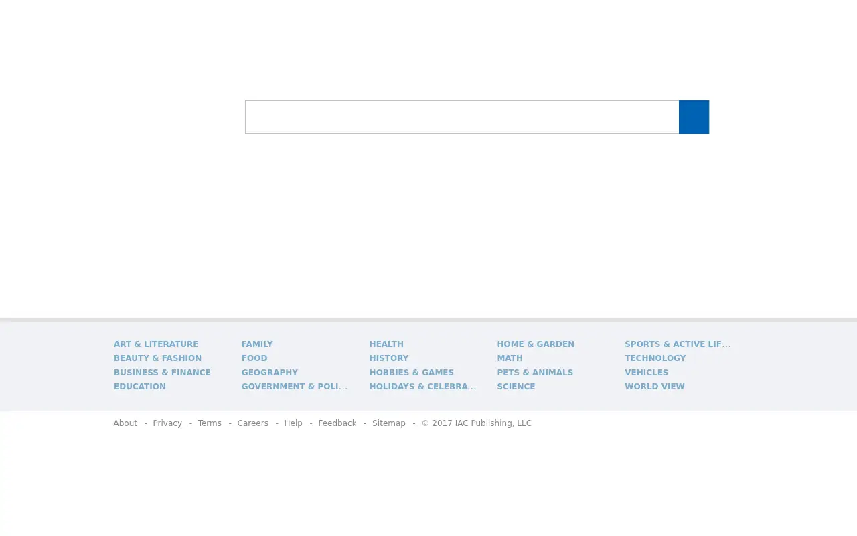Open the Terms footer link
This screenshot has height=536, width=857.
tap(210, 423)
